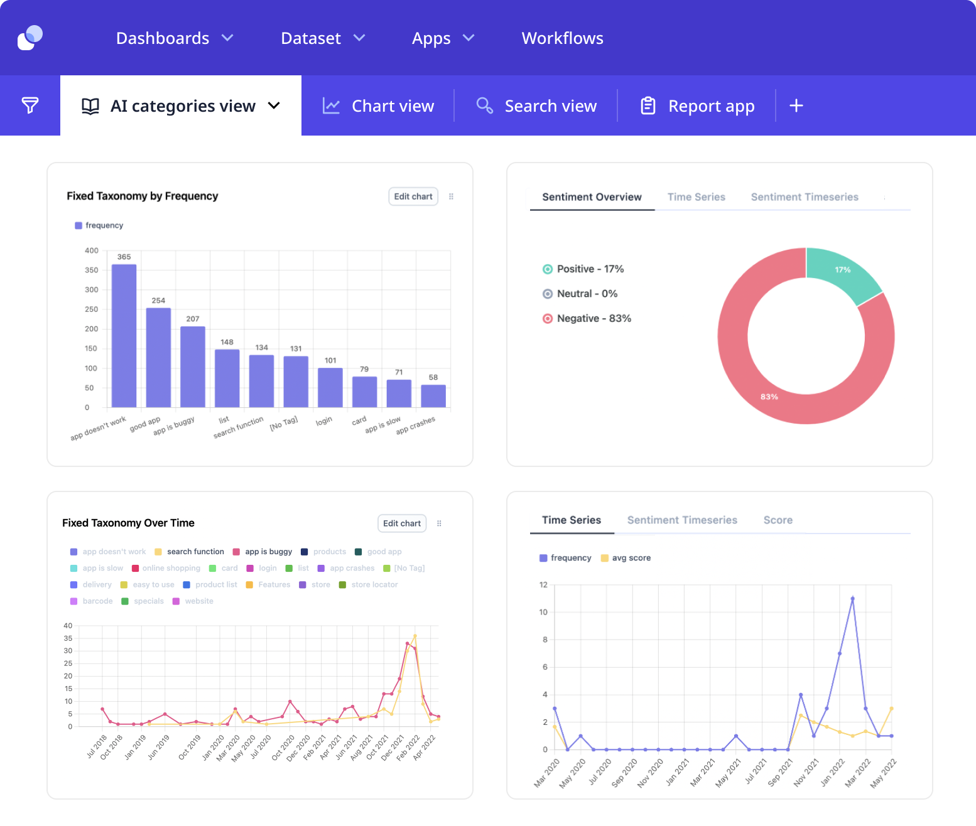Click the Report app clipboard icon

click(x=648, y=105)
